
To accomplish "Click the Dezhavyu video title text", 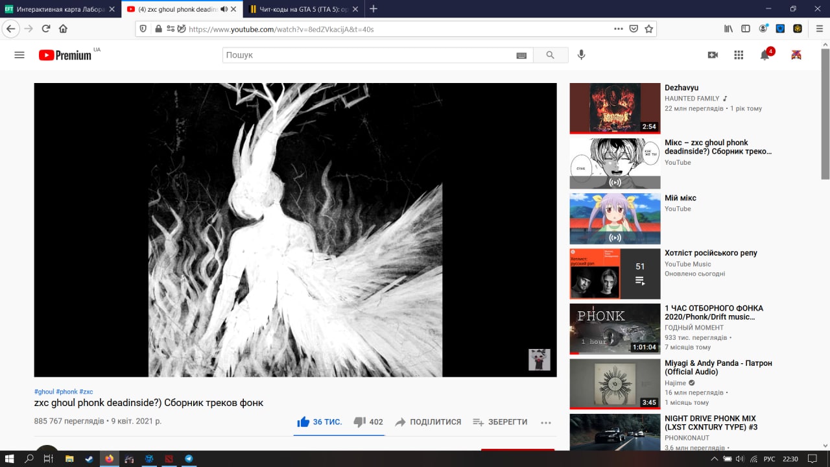I will point(682,88).
